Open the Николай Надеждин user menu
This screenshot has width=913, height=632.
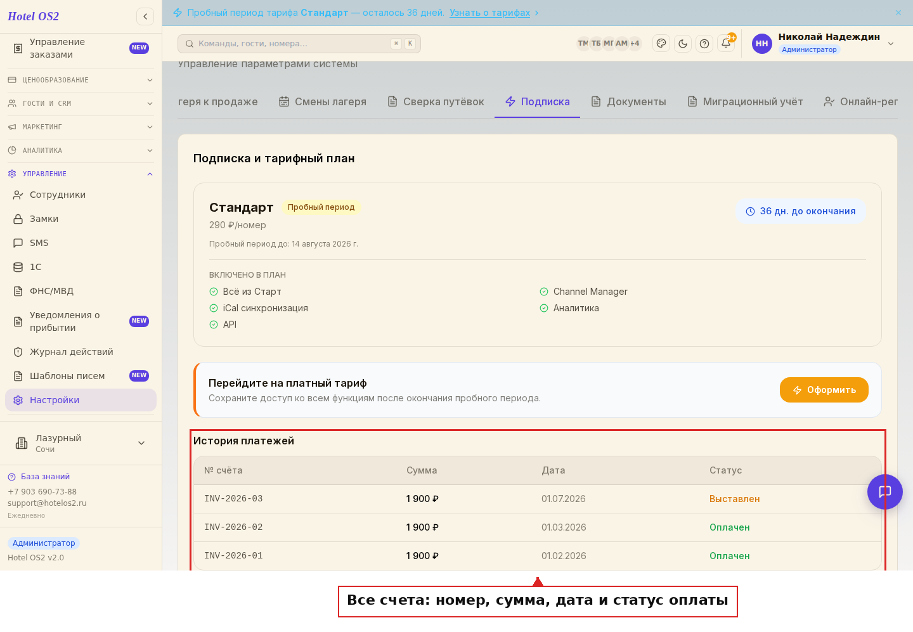(x=824, y=43)
